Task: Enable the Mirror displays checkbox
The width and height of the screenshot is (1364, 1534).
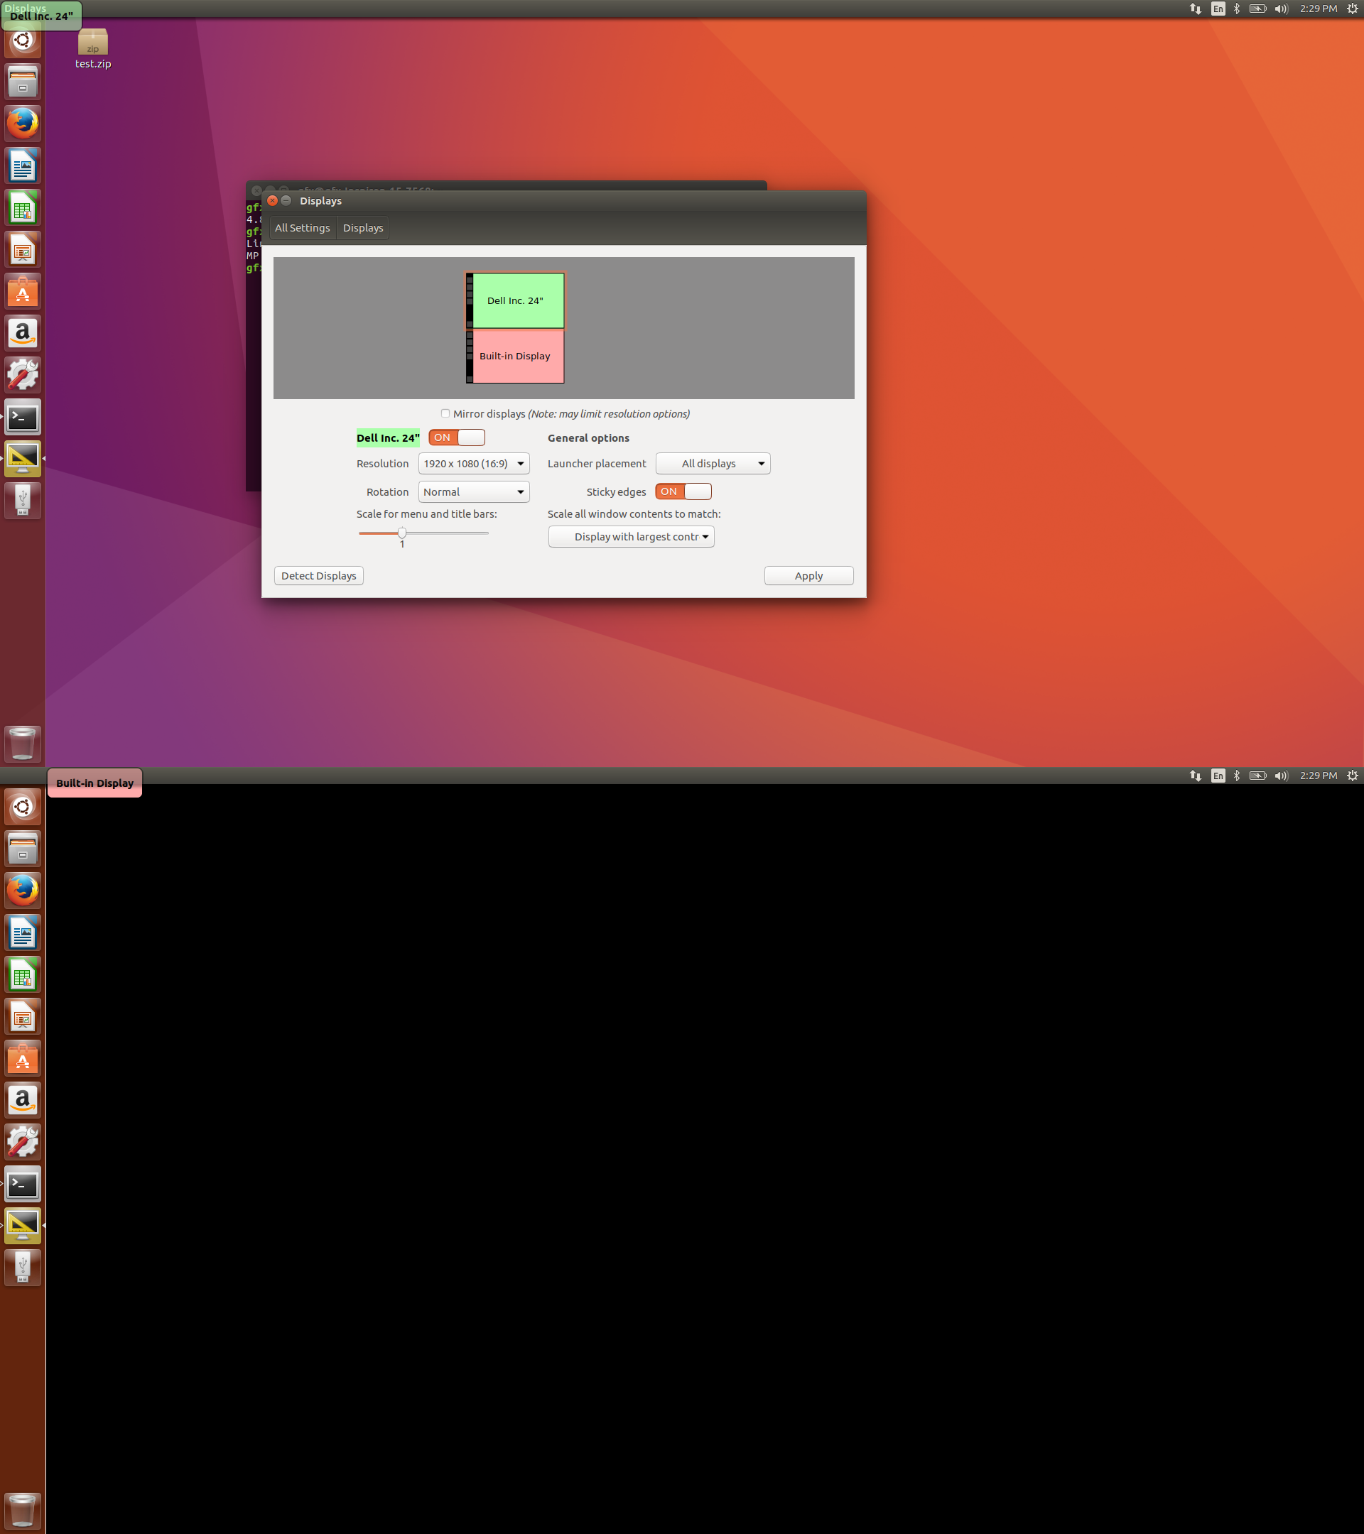Action: (x=445, y=413)
